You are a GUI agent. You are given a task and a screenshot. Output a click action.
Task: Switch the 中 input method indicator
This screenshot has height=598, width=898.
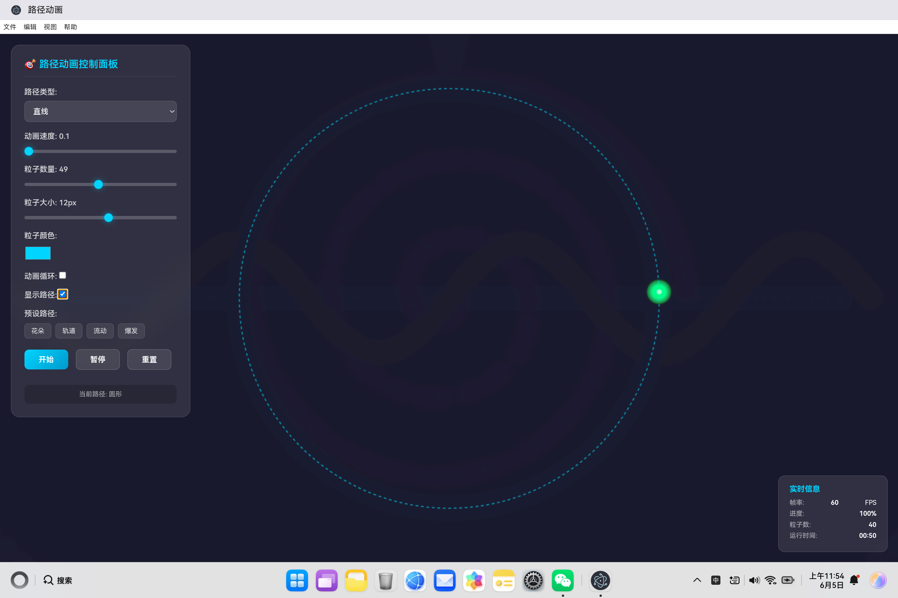click(716, 580)
